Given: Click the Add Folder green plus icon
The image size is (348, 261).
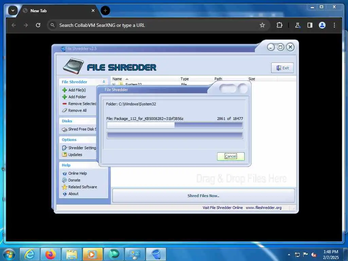Looking at the screenshot, I should (x=65, y=97).
